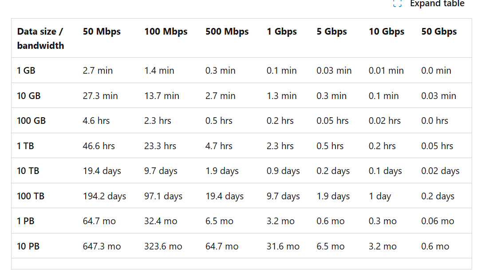The width and height of the screenshot is (489, 273).
Task: Click the 500 Mbps column header
Action: [227, 32]
